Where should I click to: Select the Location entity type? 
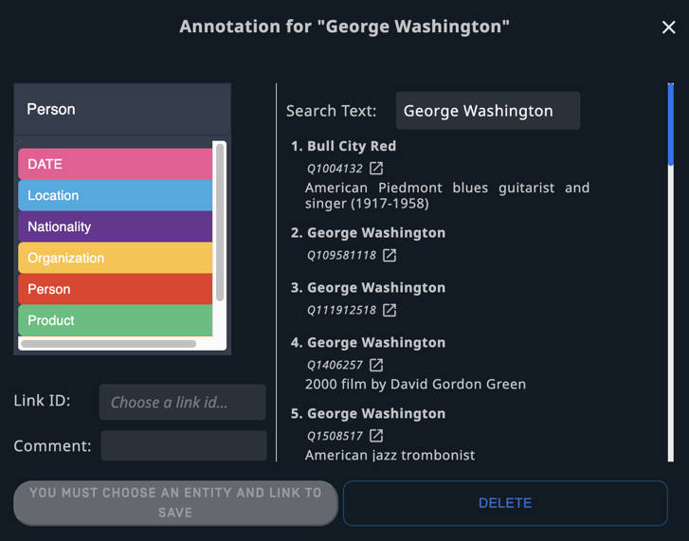click(x=115, y=195)
